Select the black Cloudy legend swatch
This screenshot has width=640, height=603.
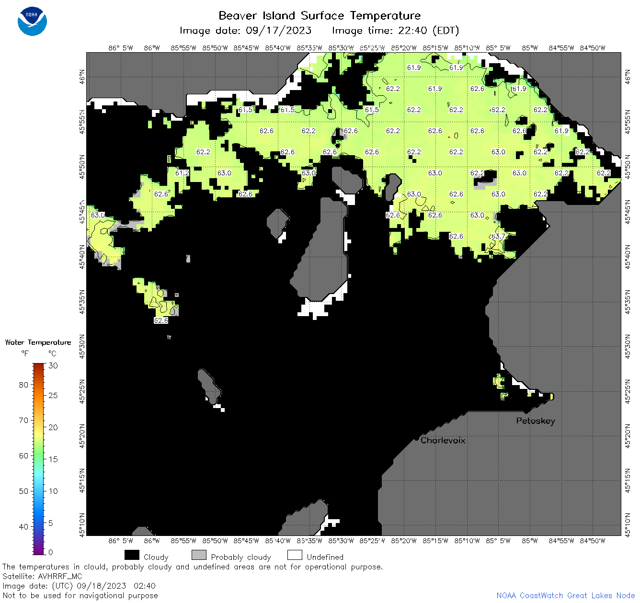pyautogui.click(x=132, y=555)
